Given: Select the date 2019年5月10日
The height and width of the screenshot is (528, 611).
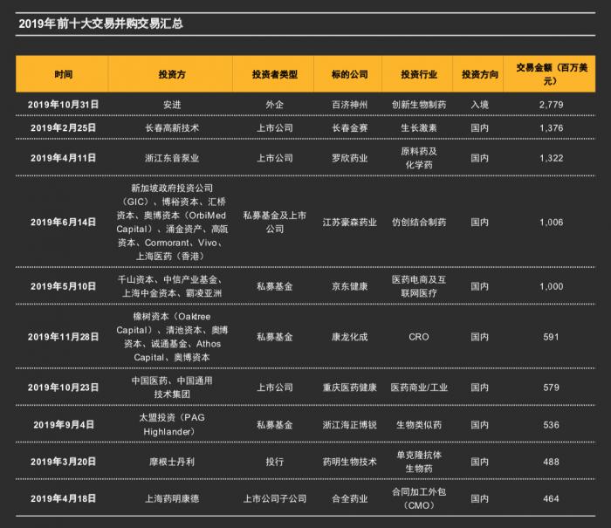Looking at the screenshot, I should click(63, 286).
